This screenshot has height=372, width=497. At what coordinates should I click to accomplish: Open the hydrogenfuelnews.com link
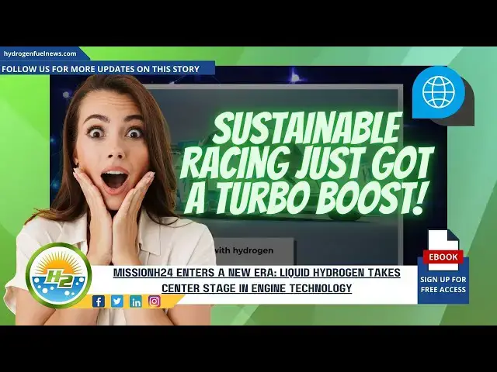click(40, 53)
